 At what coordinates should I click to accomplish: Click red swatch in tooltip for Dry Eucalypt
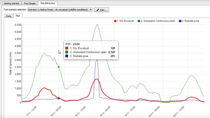pyautogui.click(x=67, y=48)
